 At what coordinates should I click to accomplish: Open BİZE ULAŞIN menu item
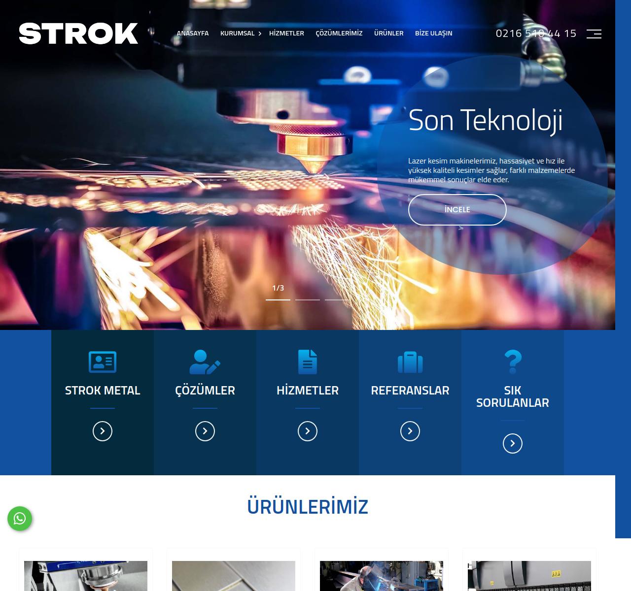434,33
